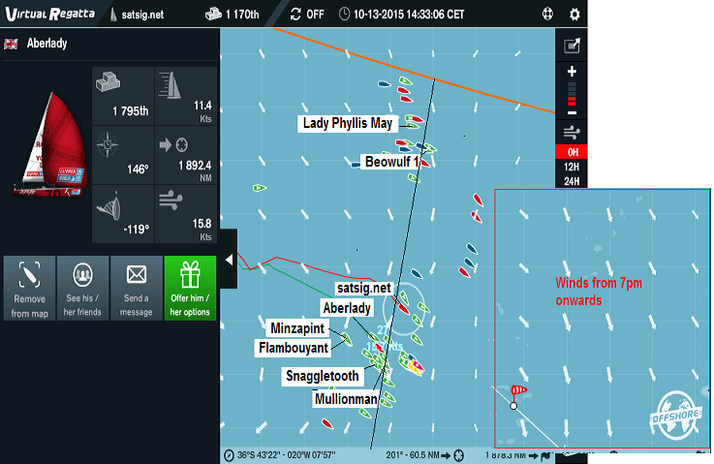This screenshot has width=714, height=464.
Task: Click the zoom level indicator bars
Action: 572,94
